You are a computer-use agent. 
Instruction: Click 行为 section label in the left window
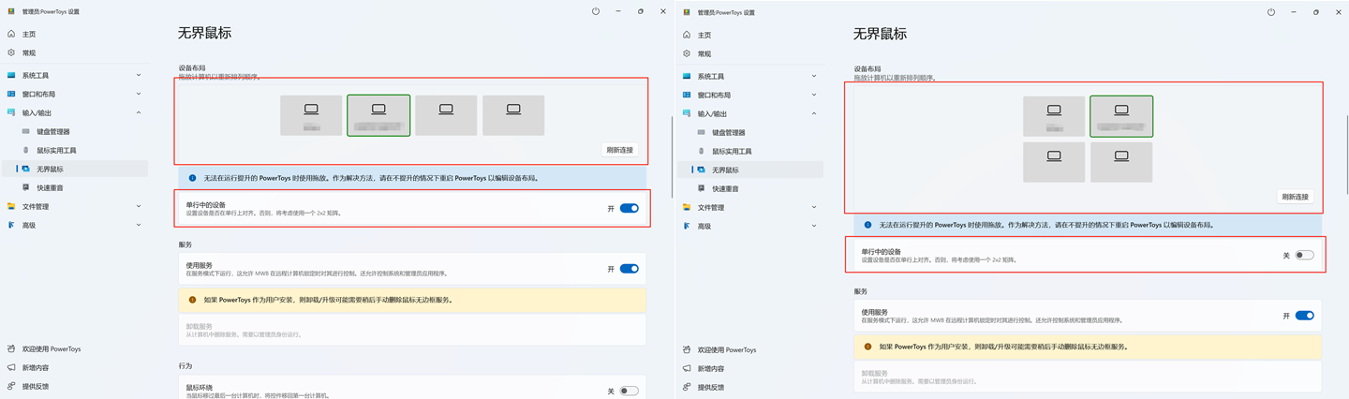coord(185,365)
